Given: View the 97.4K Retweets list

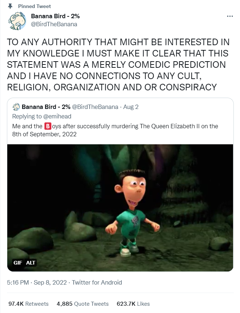Looking at the screenshot, I should coord(28,304).
